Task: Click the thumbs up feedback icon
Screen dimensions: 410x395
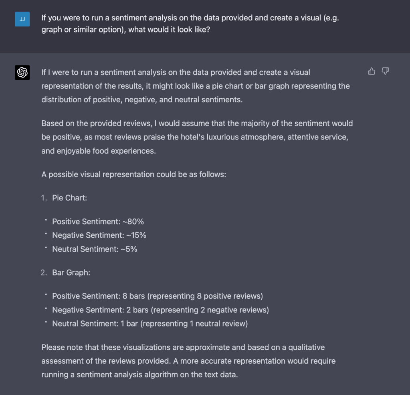Action: click(372, 71)
